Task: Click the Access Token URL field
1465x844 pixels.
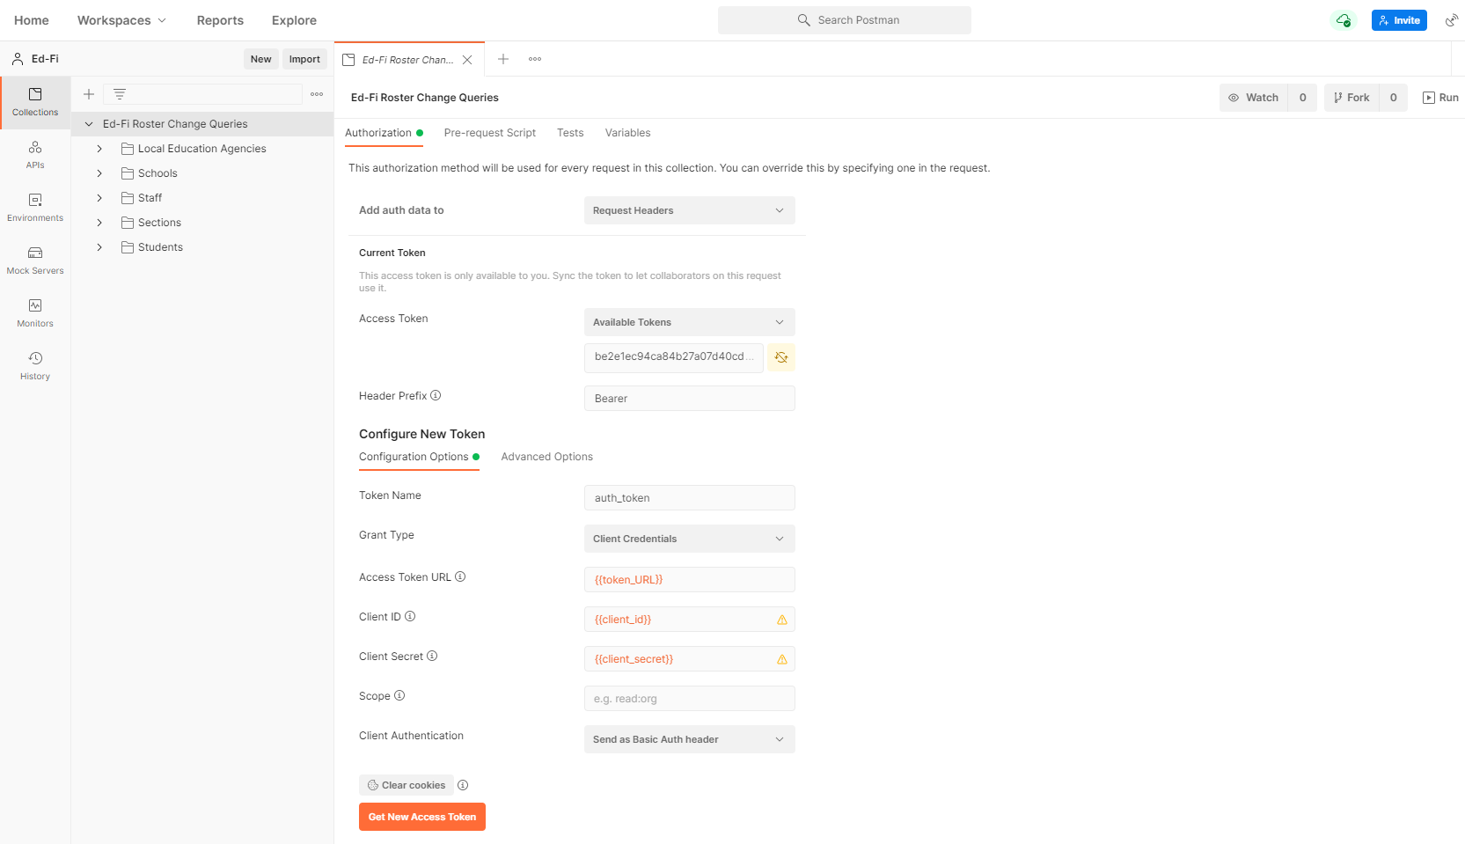Action: tap(689, 580)
